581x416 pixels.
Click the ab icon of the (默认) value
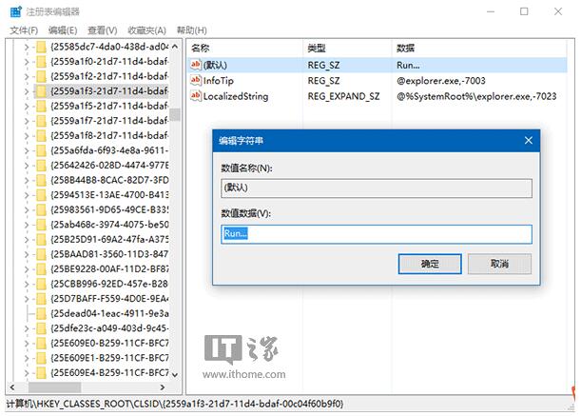196,65
